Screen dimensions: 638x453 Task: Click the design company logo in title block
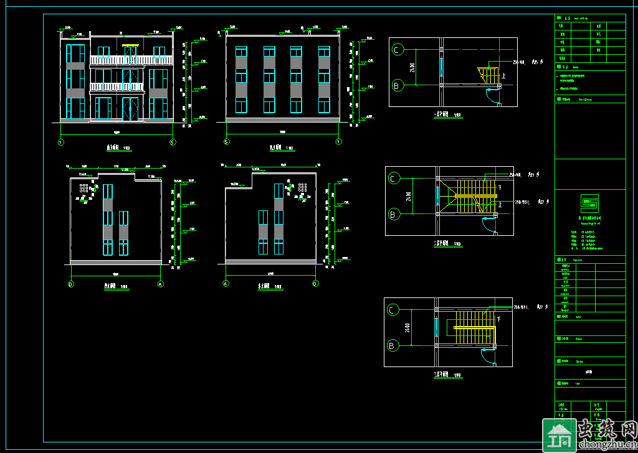coord(589,203)
